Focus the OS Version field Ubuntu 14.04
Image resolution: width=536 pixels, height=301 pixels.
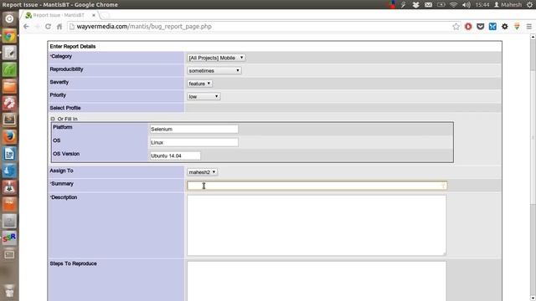tap(175, 156)
